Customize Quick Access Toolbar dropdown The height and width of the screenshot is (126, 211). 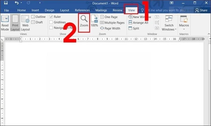tap(40, 3)
